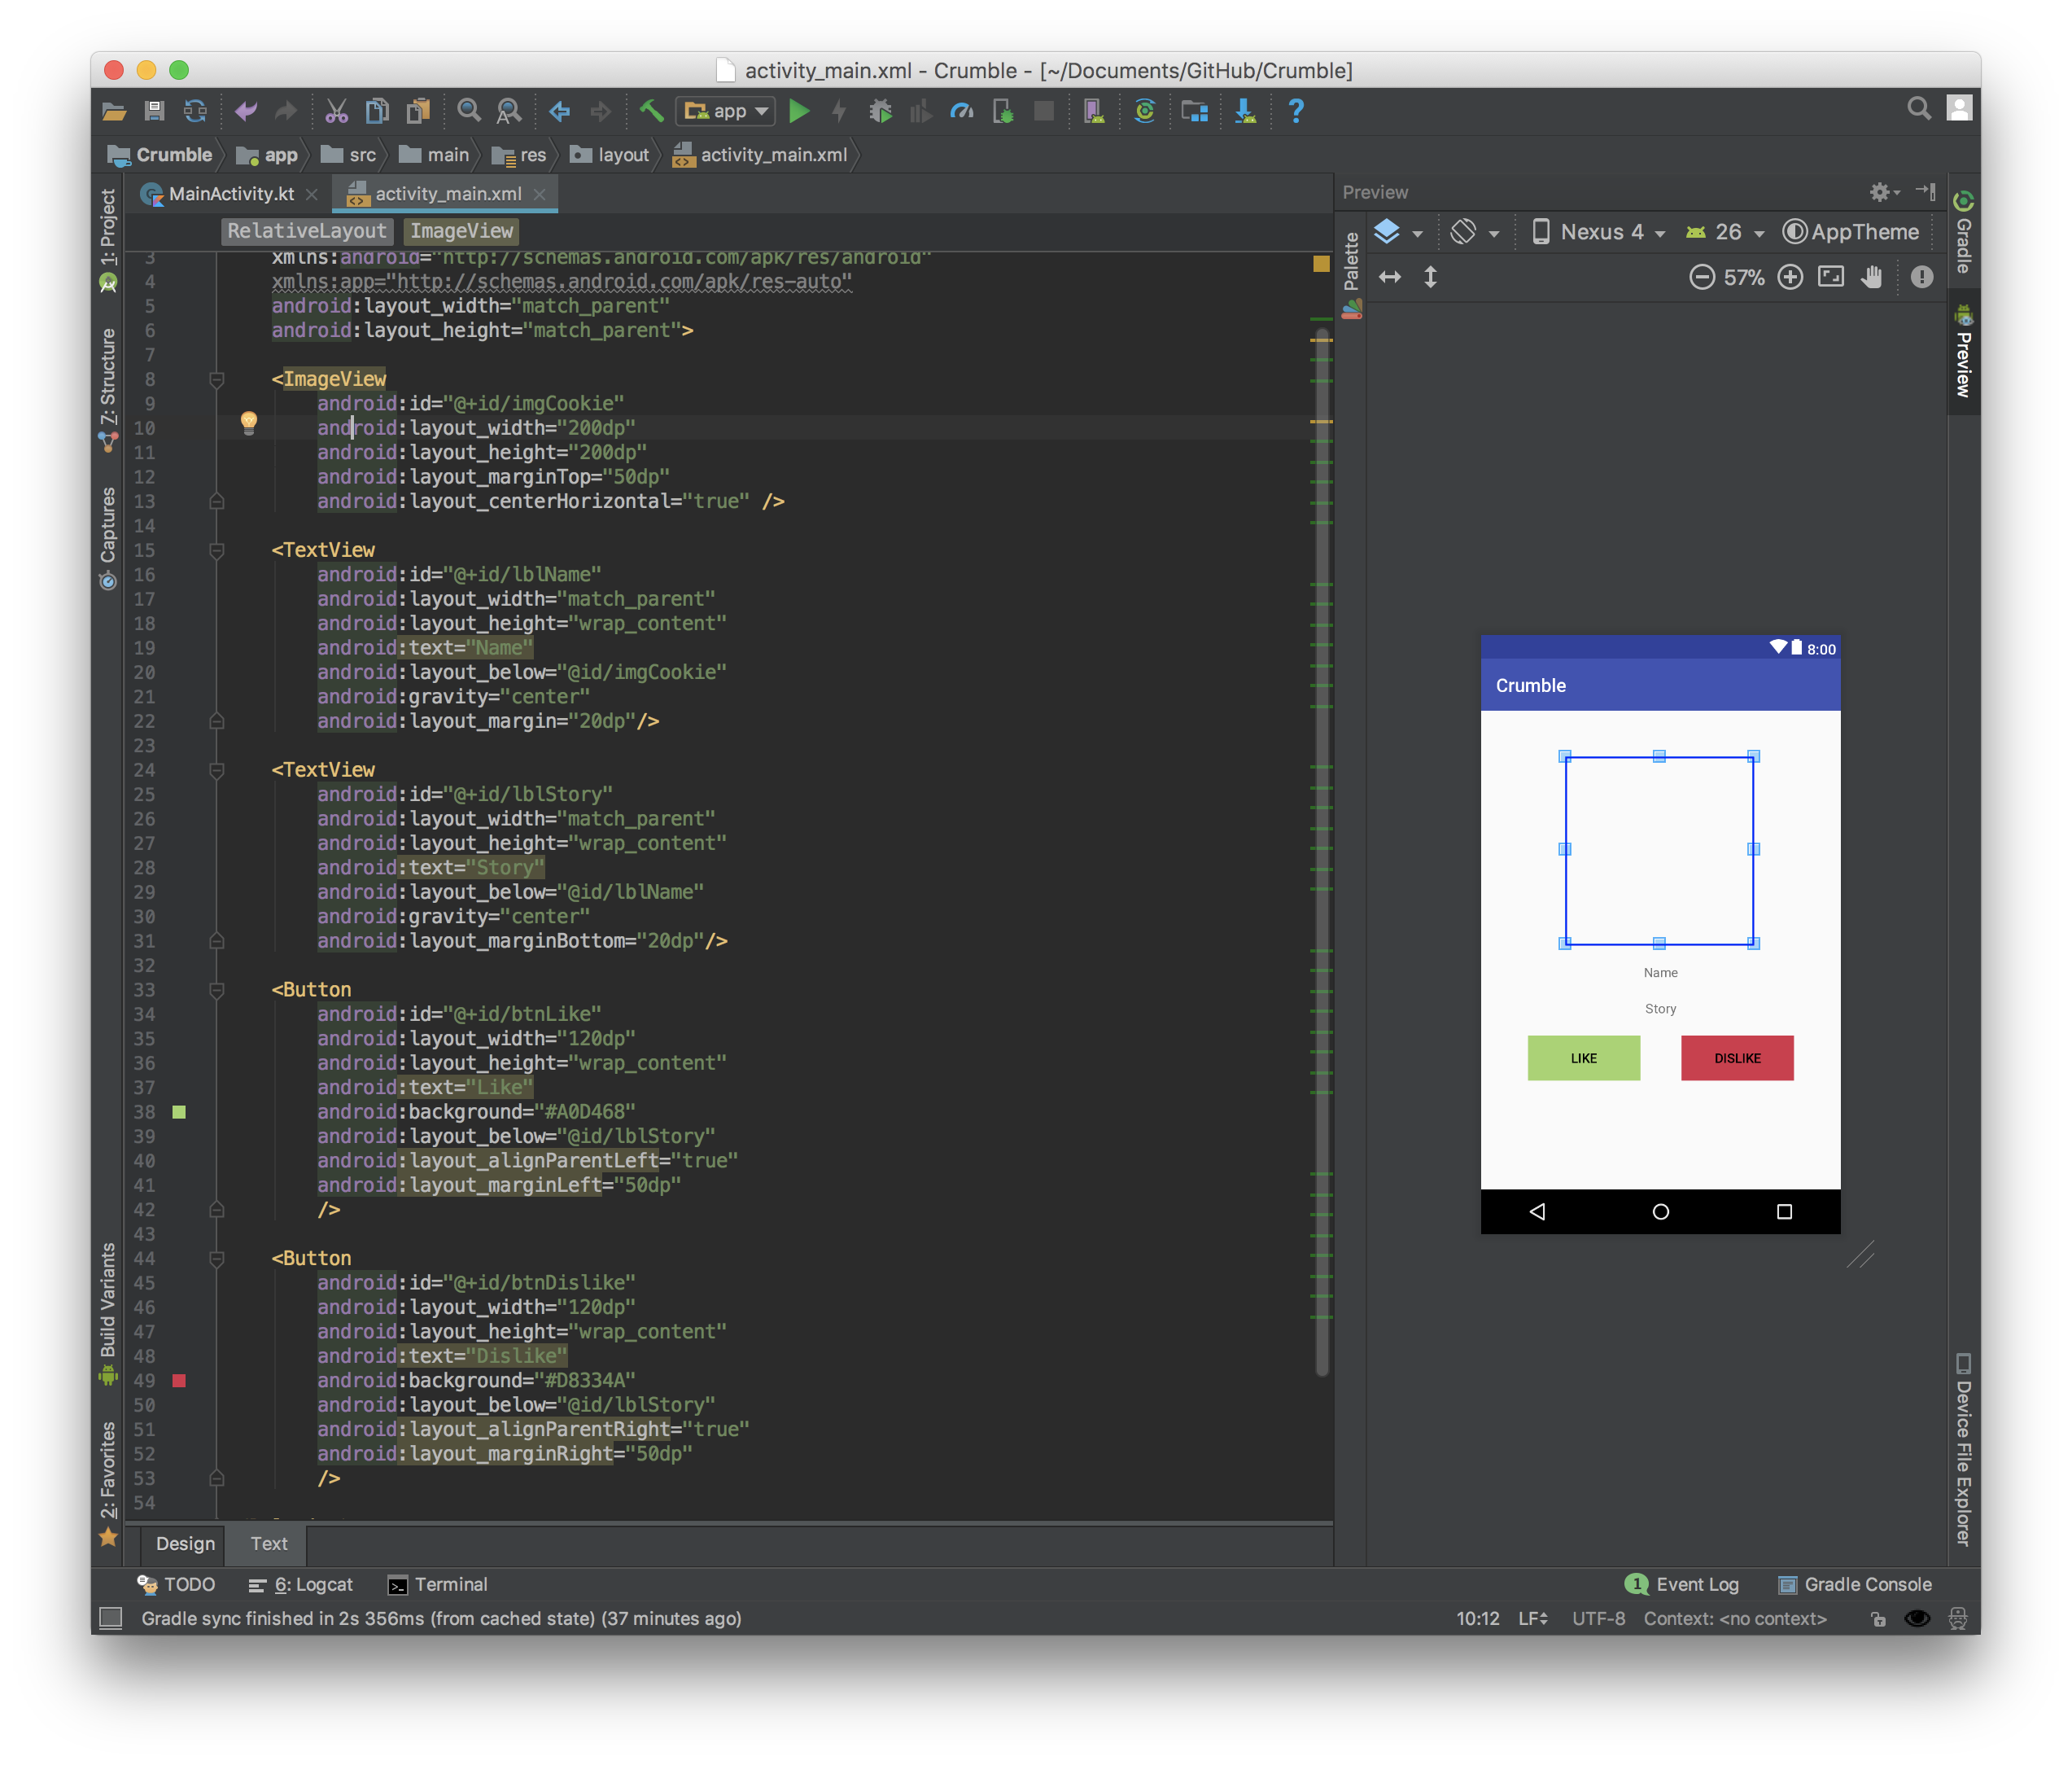This screenshot has width=2072, height=1765.
Task: Click the Zoom to Fit Screen icon
Action: 1831,277
